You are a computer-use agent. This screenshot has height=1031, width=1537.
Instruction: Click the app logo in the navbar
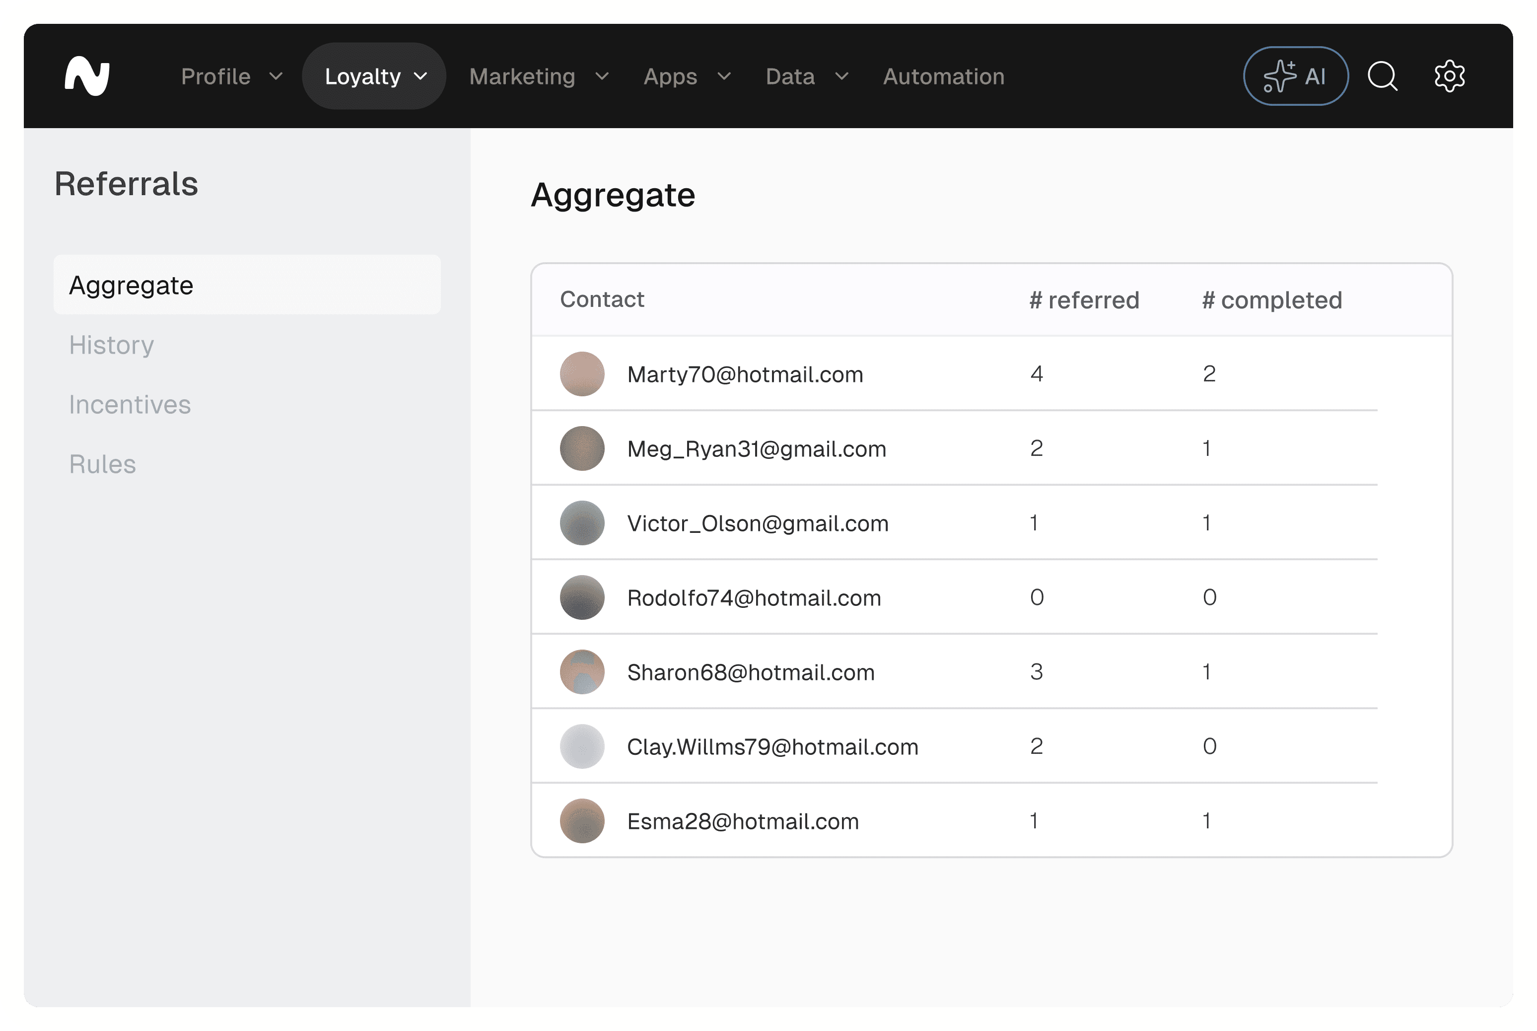pos(87,76)
